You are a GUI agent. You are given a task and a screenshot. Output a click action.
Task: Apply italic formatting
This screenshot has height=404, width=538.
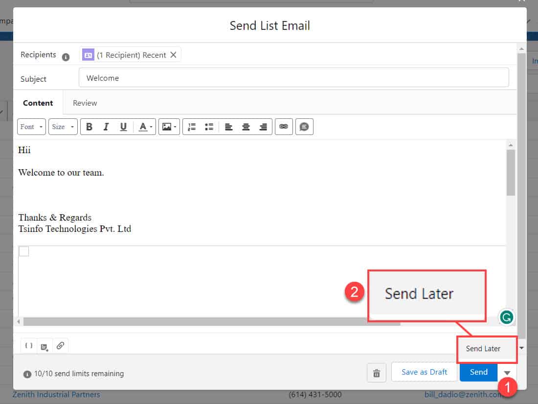point(106,127)
